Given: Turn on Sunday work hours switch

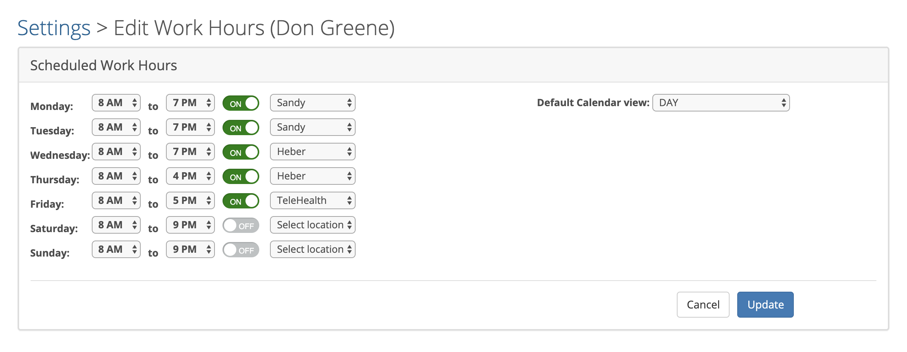Looking at the screenshot, I should (x=241, y=250).
